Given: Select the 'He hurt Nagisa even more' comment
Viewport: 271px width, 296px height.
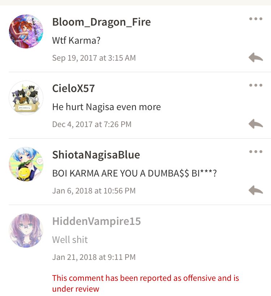Looking at the screenshot, I should 106,107.
